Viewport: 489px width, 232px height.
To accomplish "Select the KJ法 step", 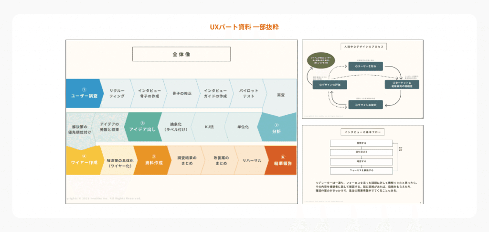I will (x=209, y=127).
